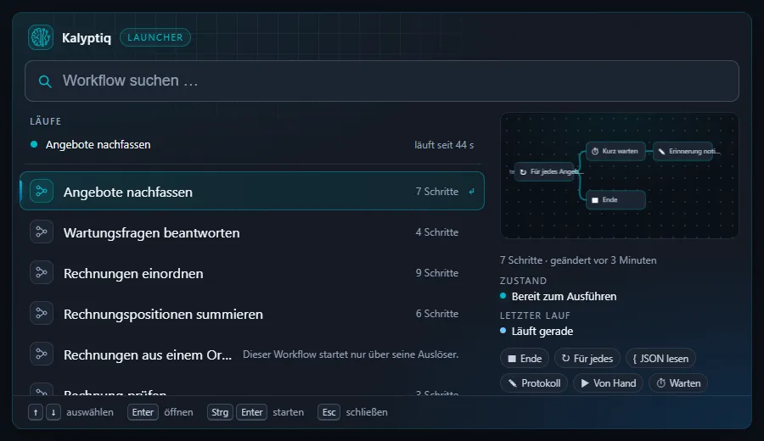
Task: Click the Von Hand step chip
Action: tap(608, 383)
